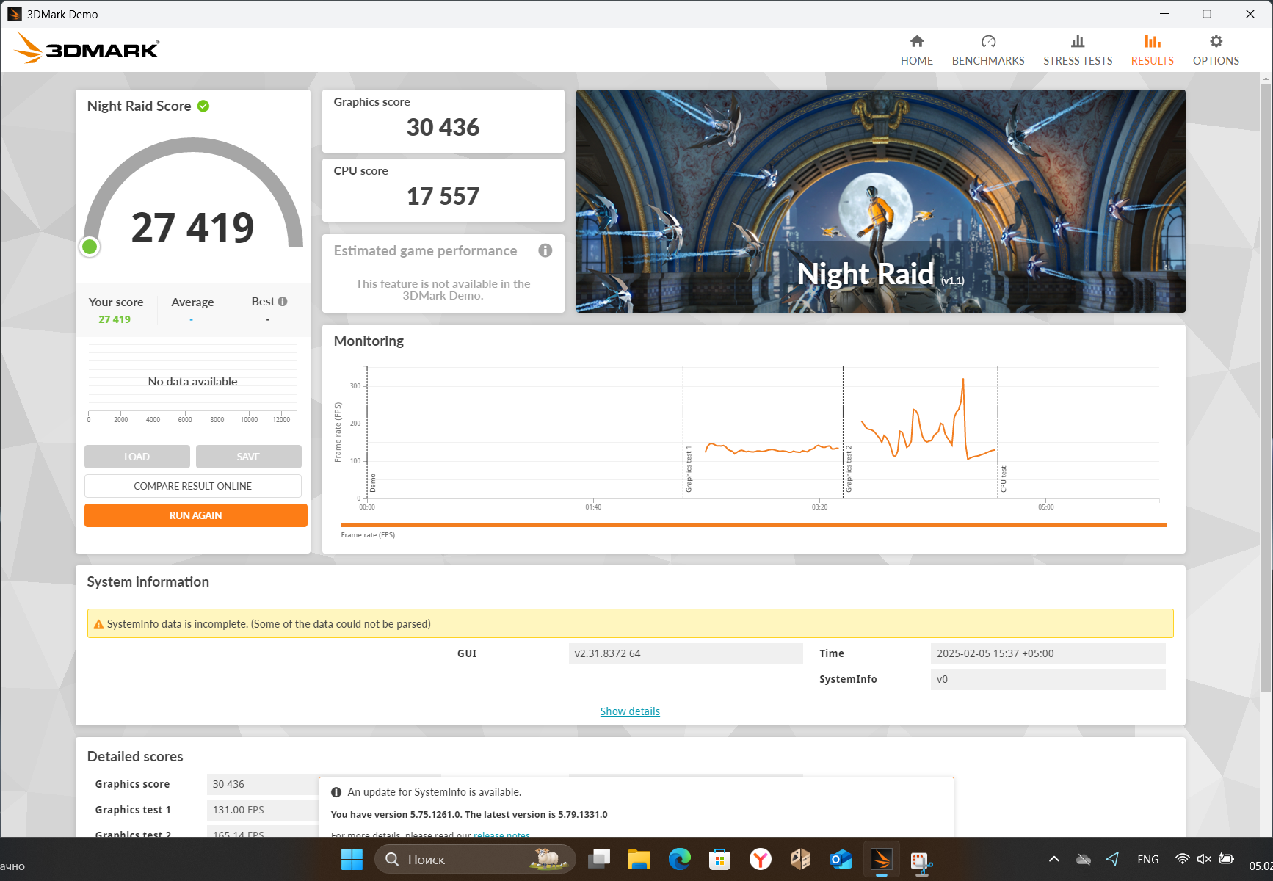Click the taskbar search box Поиск
The image size is (1273, 881).
point(474,859)
